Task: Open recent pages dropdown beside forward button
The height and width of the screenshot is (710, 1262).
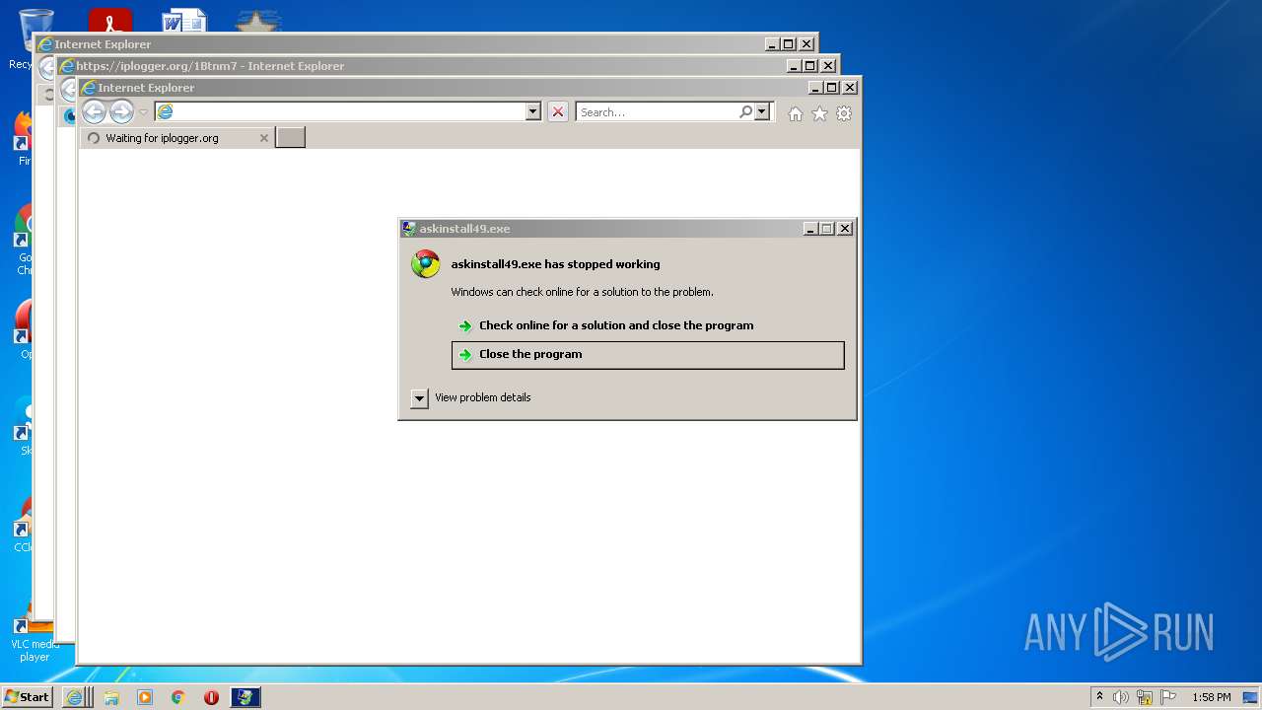Action: [143, 112]
